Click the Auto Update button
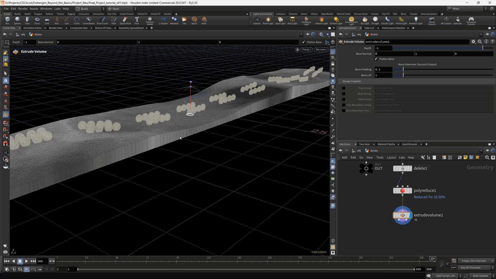The height and width of the screenshot is (279, 496). [480, 276]
